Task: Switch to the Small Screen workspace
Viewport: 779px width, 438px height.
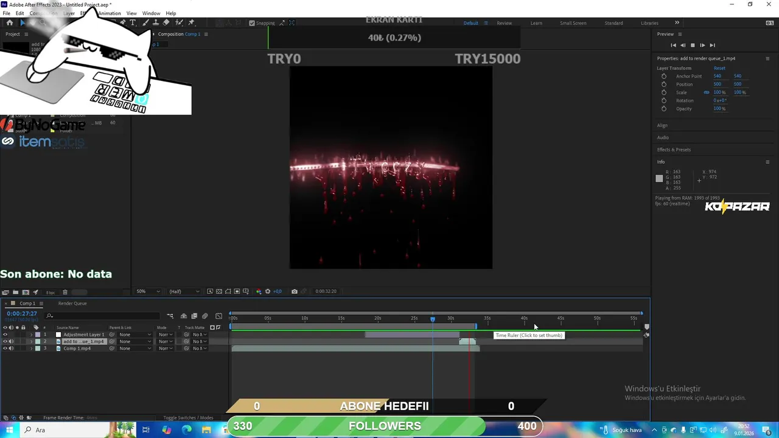Action: (x=573, y=23)
